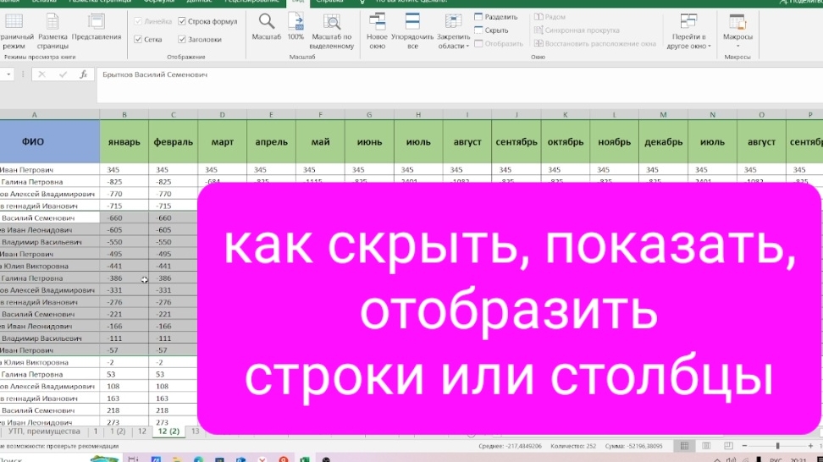The height and width of the screenshot is (462, 823).
Task: Click Количество: 252 in status bar
Action: point(573,446)
